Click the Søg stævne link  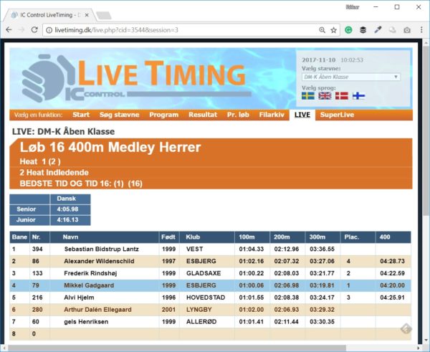click(120, 115)
